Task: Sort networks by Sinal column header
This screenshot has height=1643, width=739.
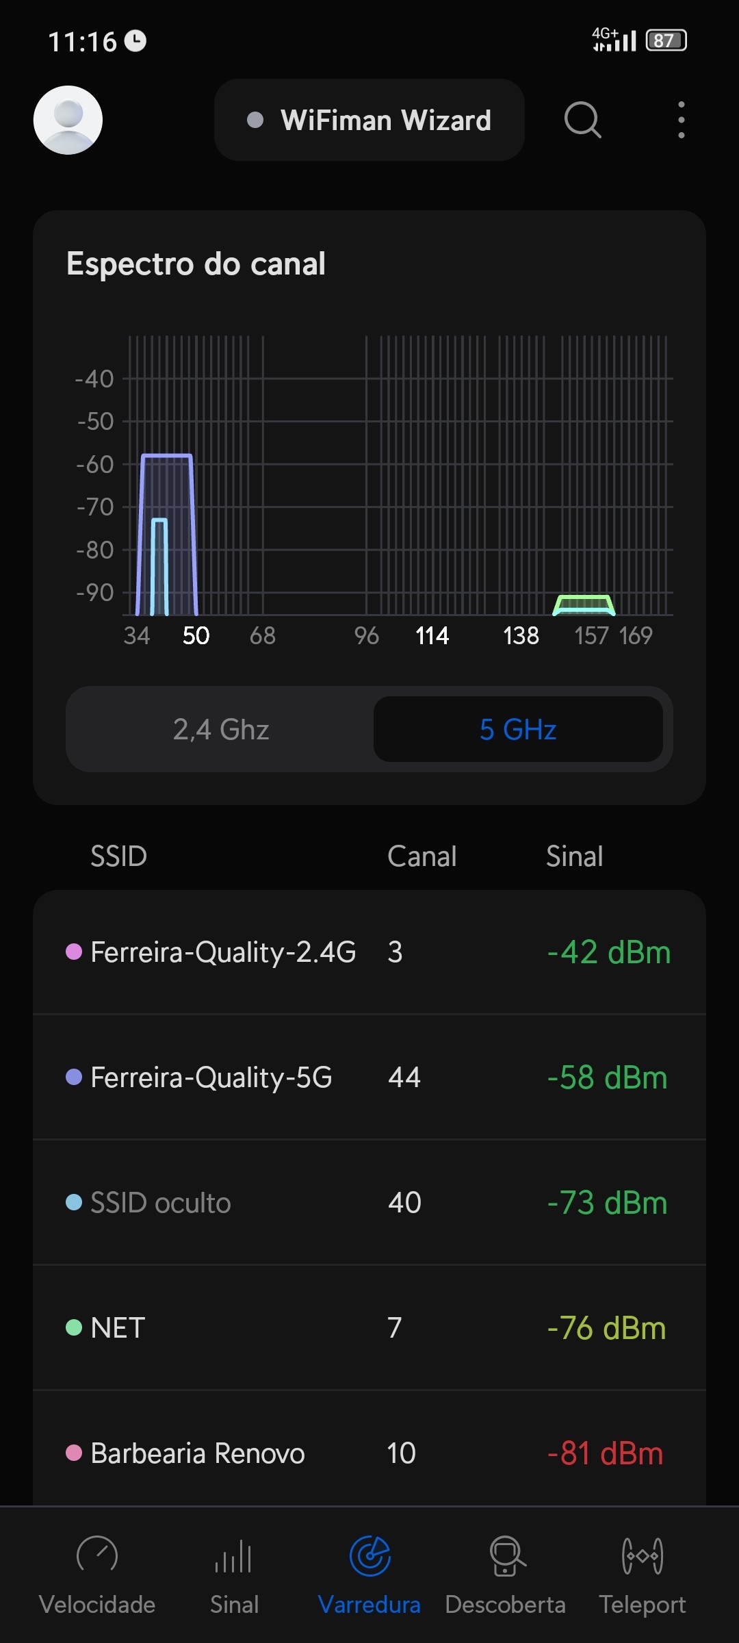Action: click(x=574, y=856)
